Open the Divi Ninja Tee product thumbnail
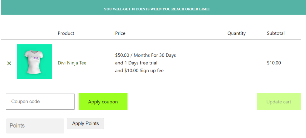Viewport: 306px width, 138px height. click(35, 61)
